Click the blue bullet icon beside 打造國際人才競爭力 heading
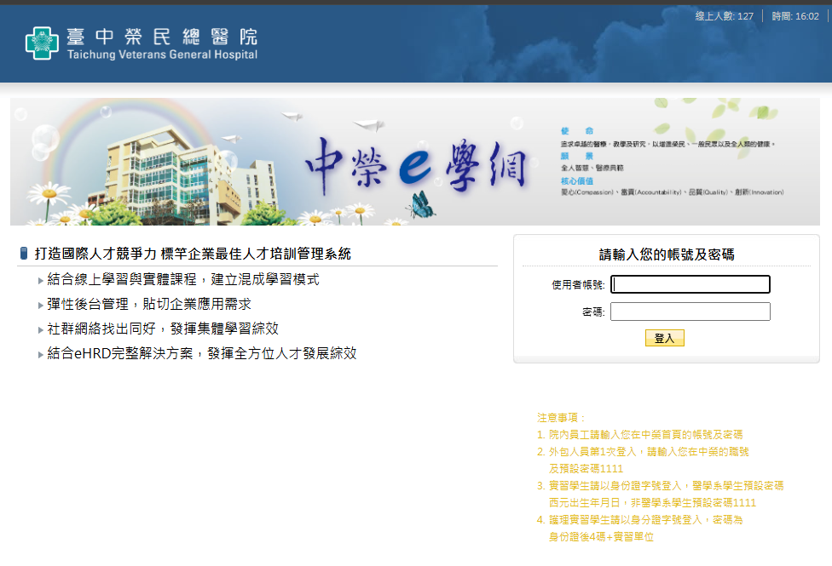This screenshot has width=832, height=566. click(23, 254)
